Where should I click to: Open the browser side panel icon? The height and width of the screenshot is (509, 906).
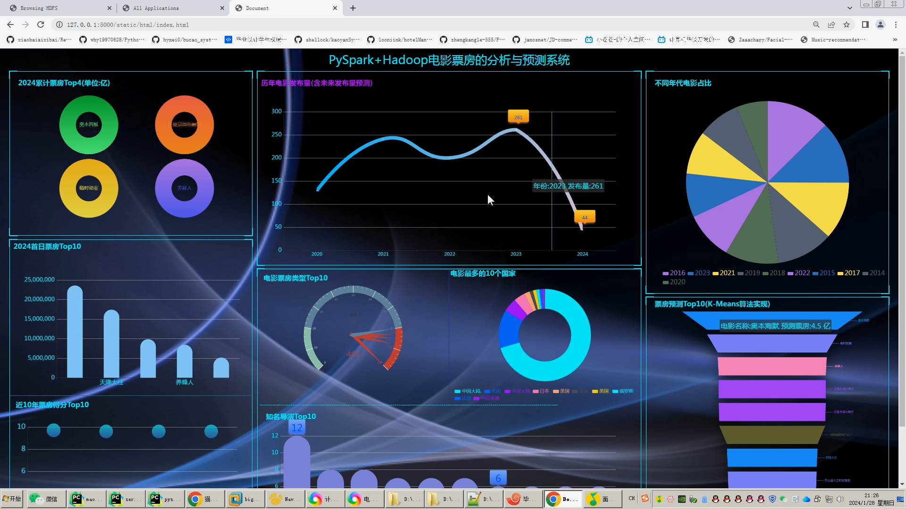click(x=865, y=25)
